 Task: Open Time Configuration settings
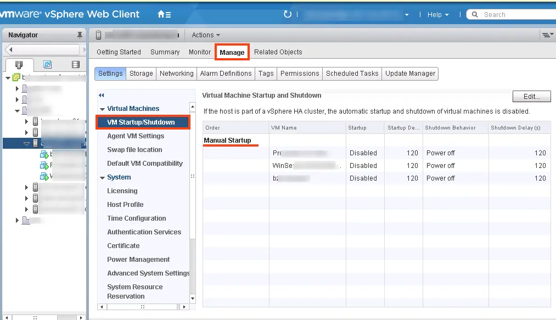[137, 218]
